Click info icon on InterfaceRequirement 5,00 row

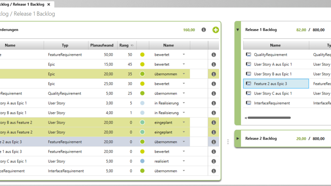pos(213,171)
